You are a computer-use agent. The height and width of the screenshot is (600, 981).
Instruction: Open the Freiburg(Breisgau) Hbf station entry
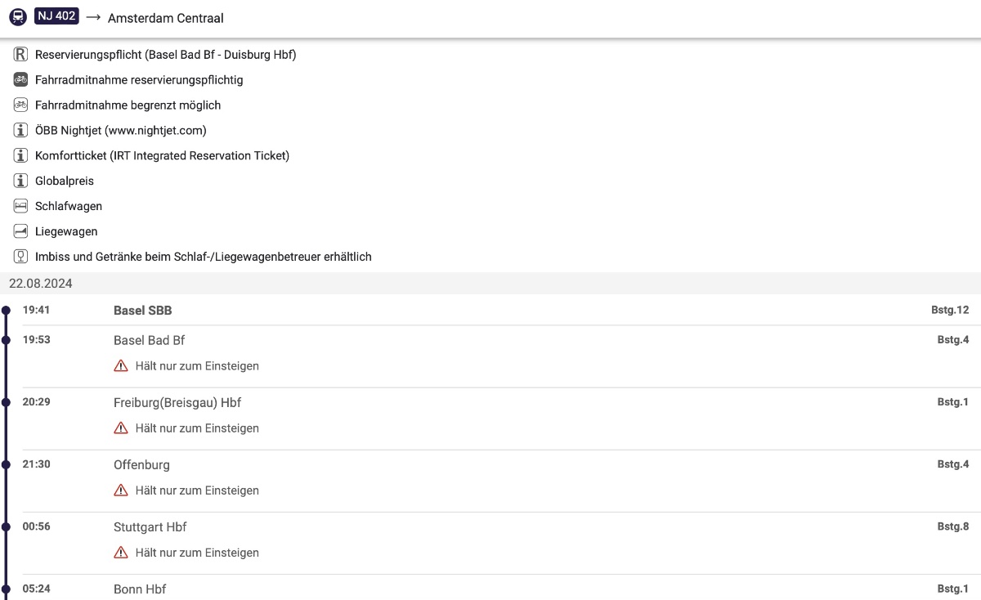[x=177, y=403]
